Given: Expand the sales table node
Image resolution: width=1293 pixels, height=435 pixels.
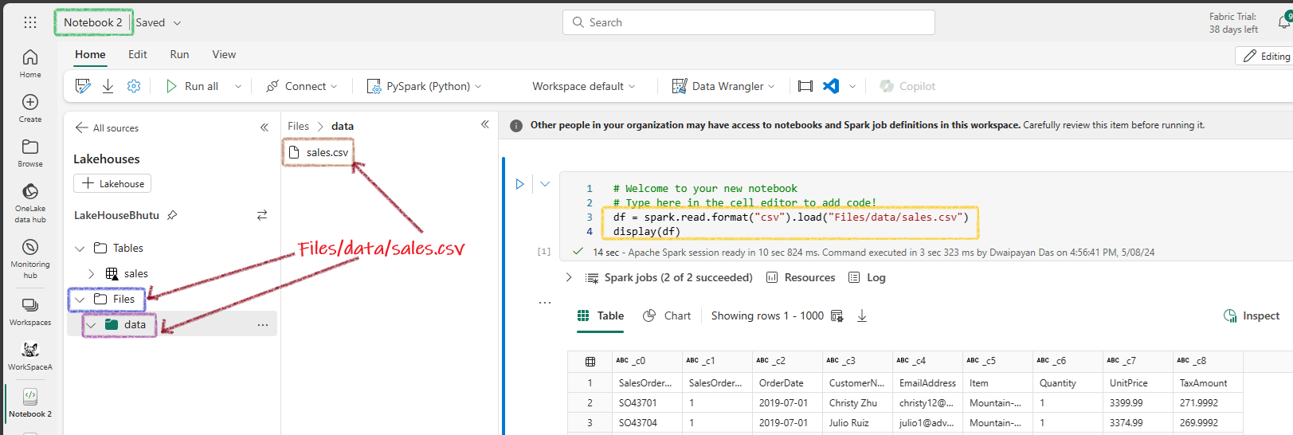Looking at the screenshot, I should click(91, 273).
